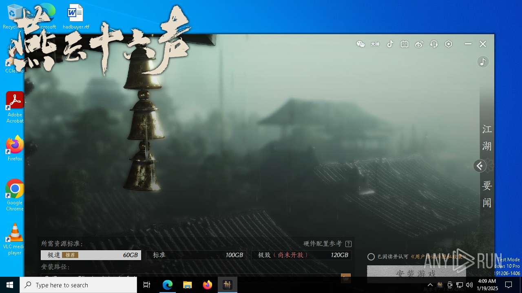Open notification center icon
This screenshot has width=522, height=293.
(509, 285)
